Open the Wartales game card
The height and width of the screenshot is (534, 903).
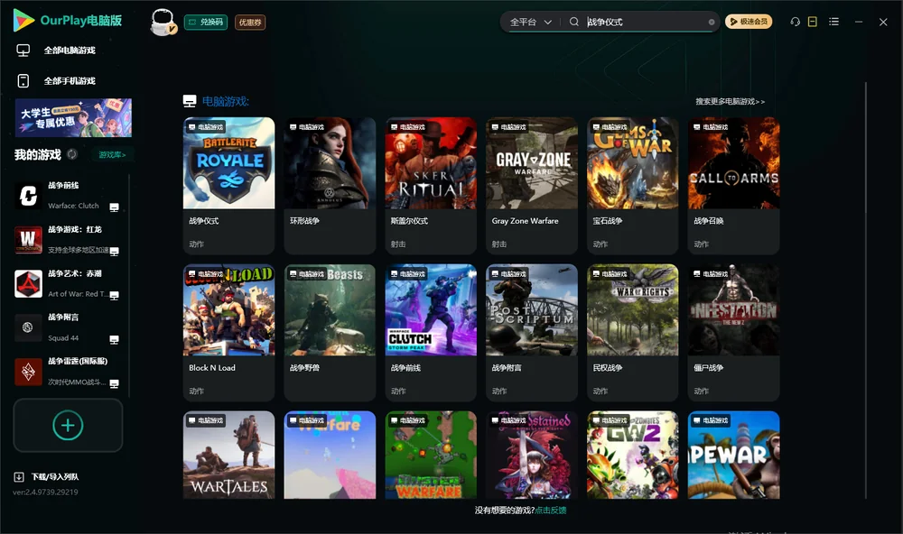[x=228, y=455]
